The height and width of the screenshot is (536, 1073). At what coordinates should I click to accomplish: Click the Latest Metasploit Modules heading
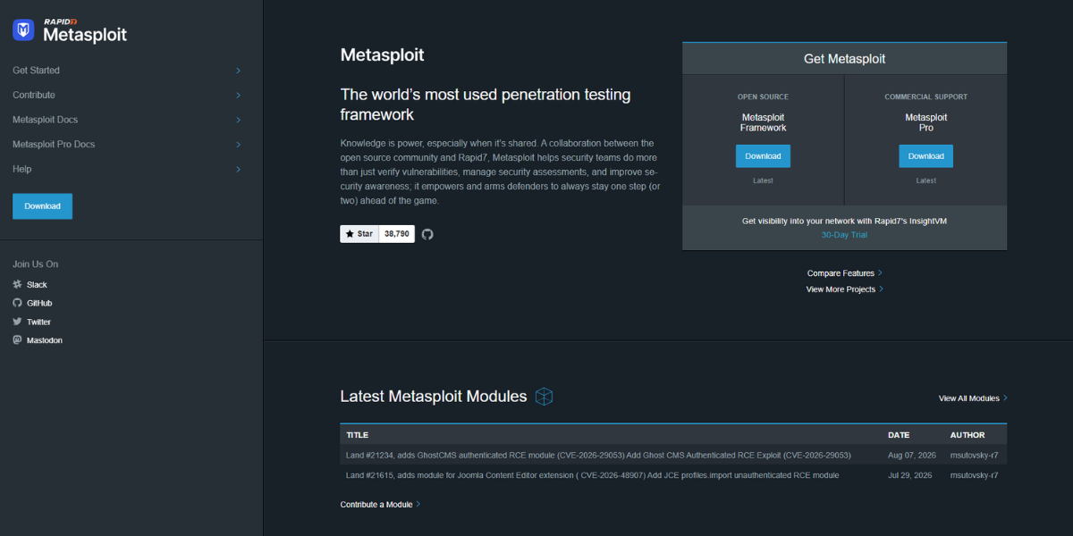434,397
